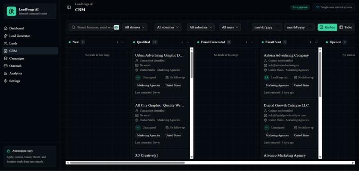Click Email Sent column scroll up arrow
The width and height of the screenshot is (359, 171).
(x=320, y=49)
